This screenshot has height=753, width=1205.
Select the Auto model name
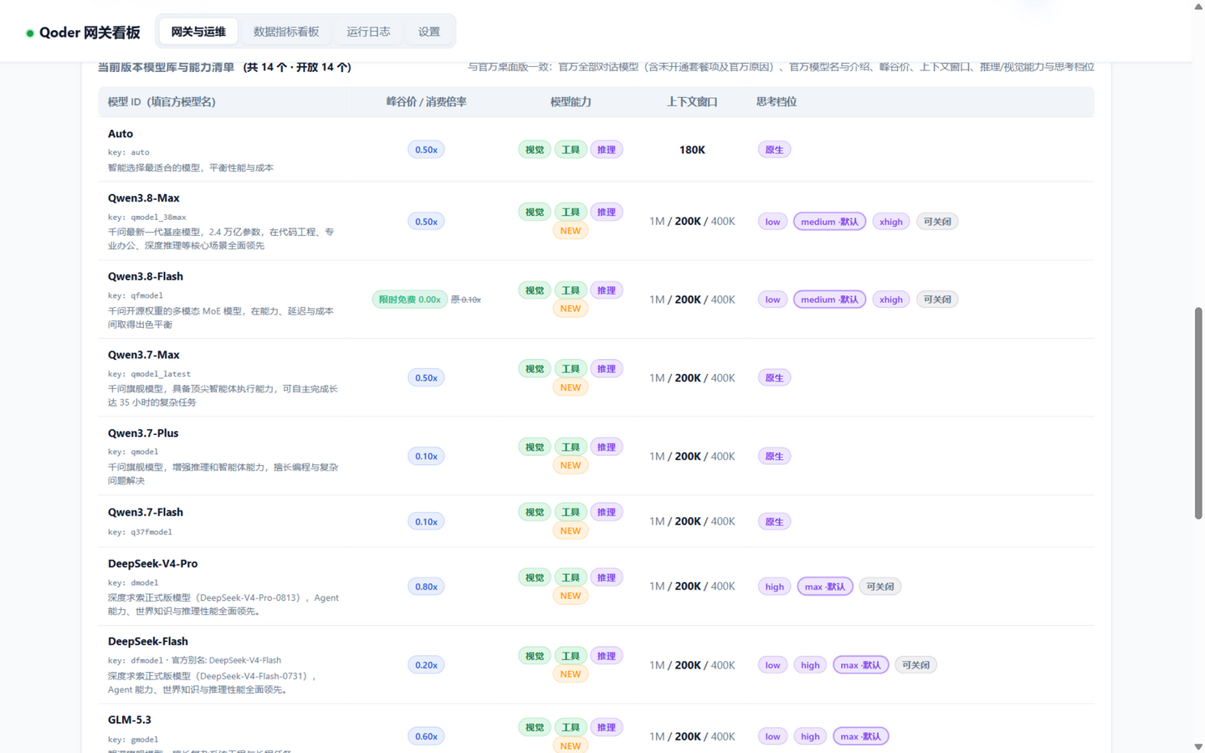120,134
